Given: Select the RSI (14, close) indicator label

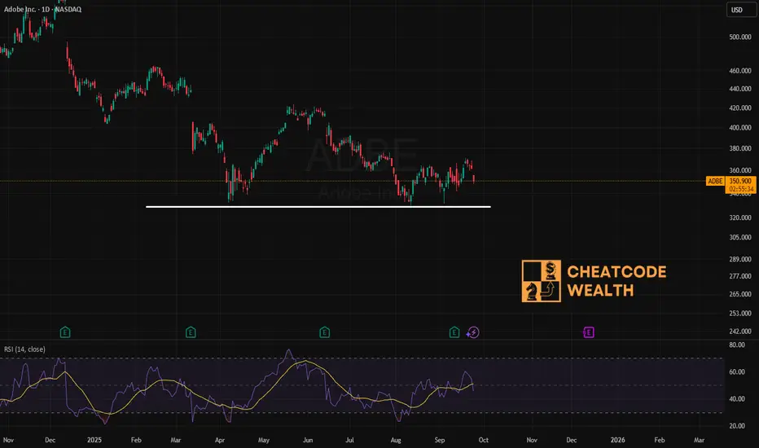Looking at the screenshot, I should point(24,349).
